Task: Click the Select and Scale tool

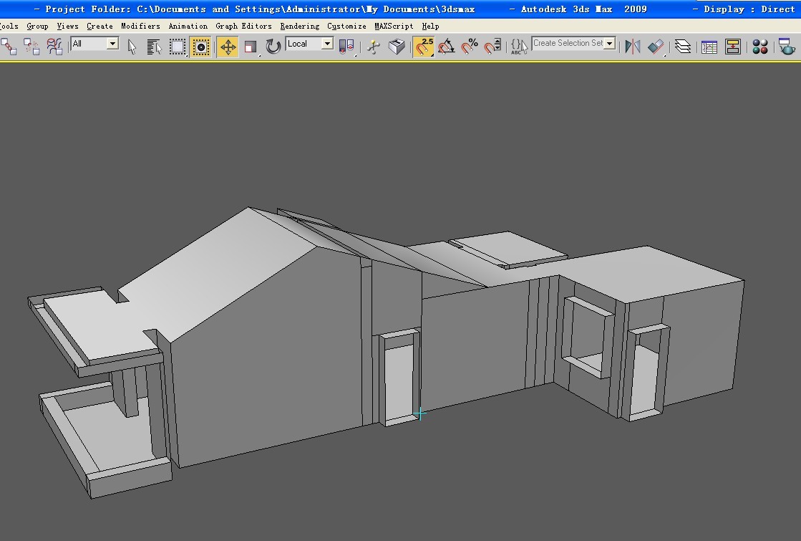Action: pyautogui.click(x=251, y=47)
